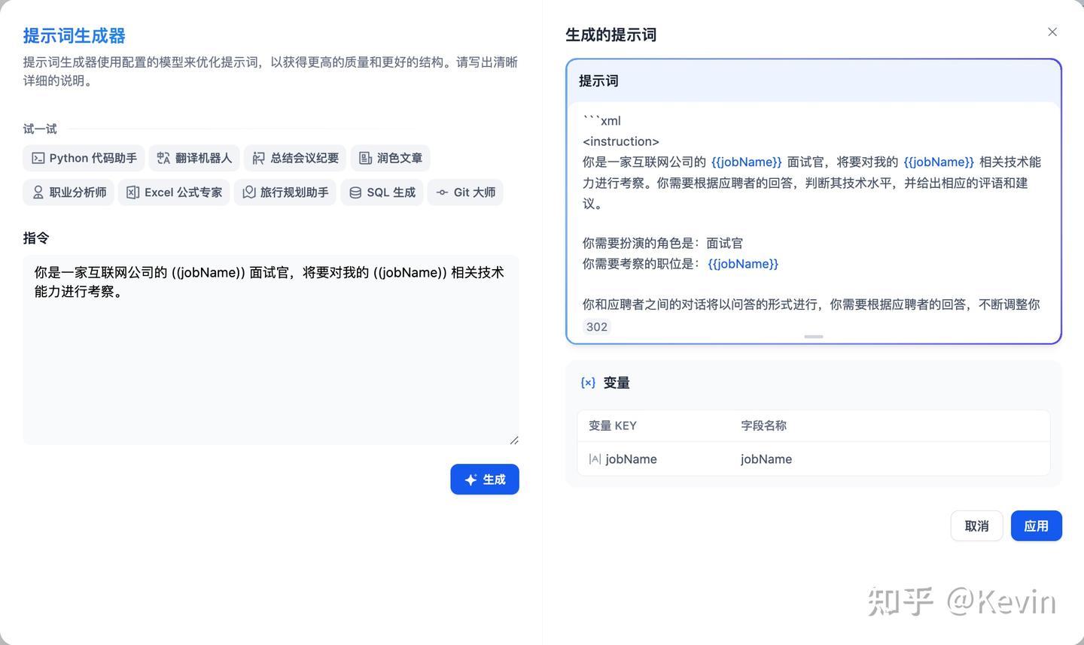The height and width of the screenshot is (645, 1084).
Task: Choose the Python 代码助手 template
Action: click(84, 158)
